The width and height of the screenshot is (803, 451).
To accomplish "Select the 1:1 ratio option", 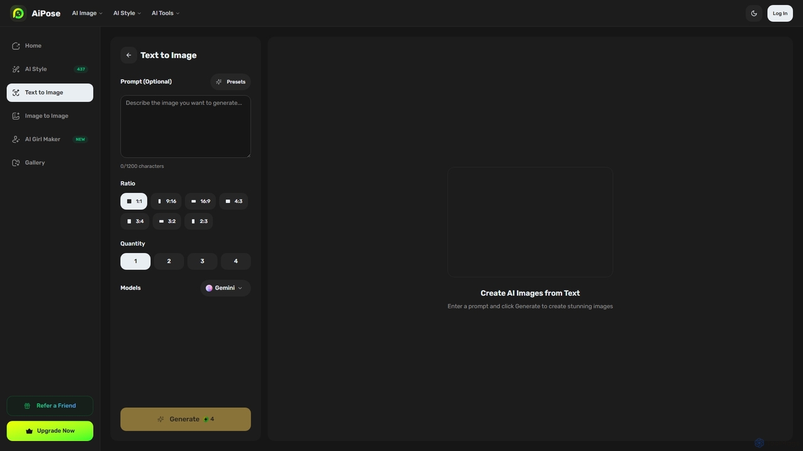I will coord(134,201).
